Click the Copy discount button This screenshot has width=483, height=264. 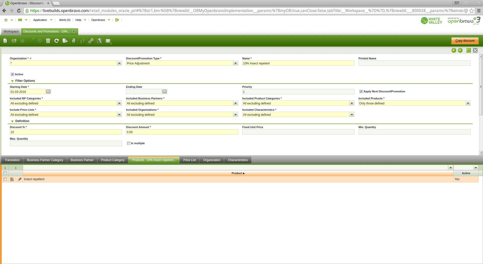(465, 41)
